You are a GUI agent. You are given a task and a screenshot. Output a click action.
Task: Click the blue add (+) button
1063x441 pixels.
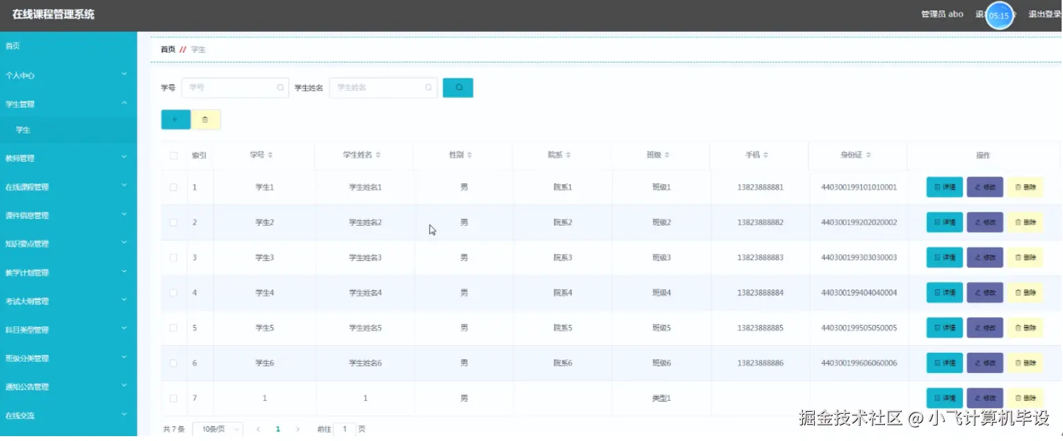(175, 119)
